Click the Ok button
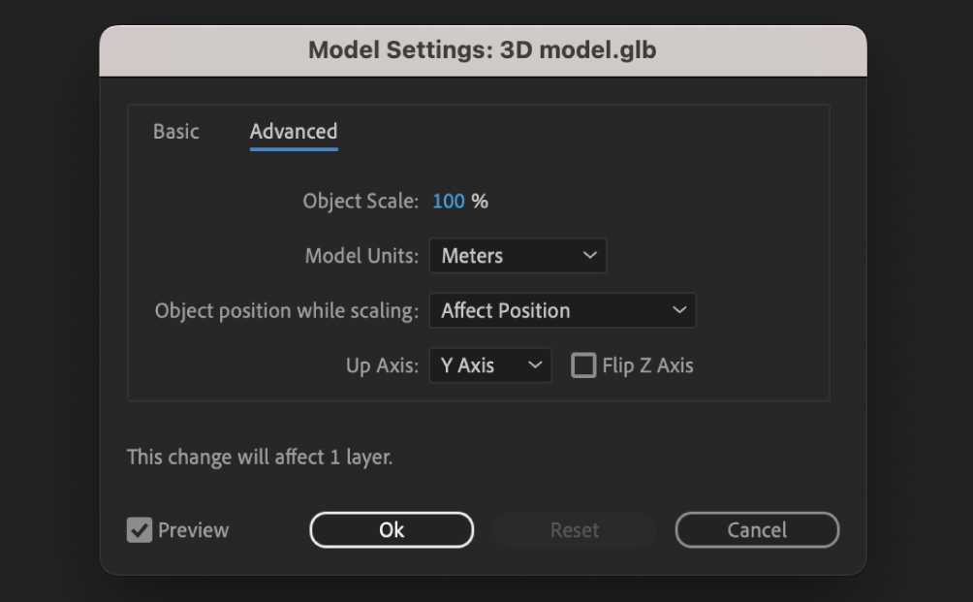 391,529
